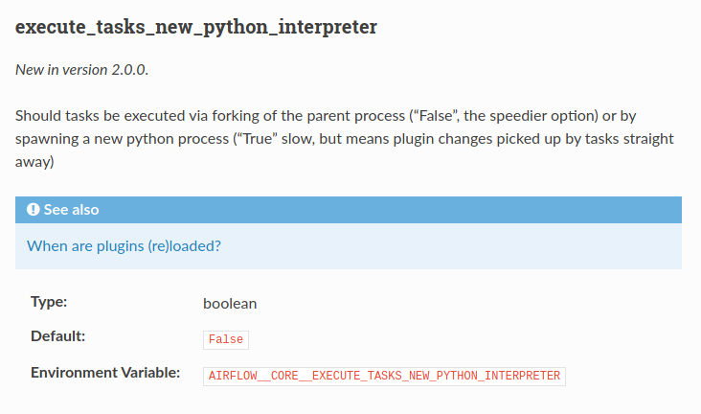The image size is (701, 414).
Task: Click the "New in version 2.0.0." note
Action: [81, 70]
